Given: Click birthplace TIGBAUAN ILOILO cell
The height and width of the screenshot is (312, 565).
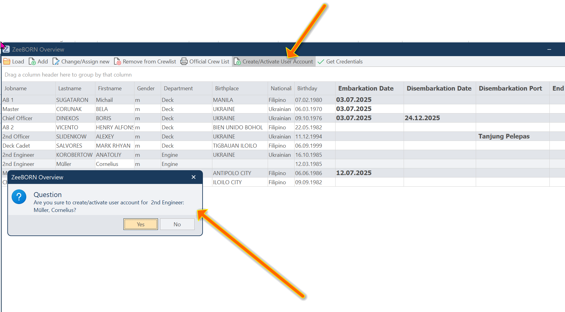Looking at the screenshot, I should [x=240, y=145].
